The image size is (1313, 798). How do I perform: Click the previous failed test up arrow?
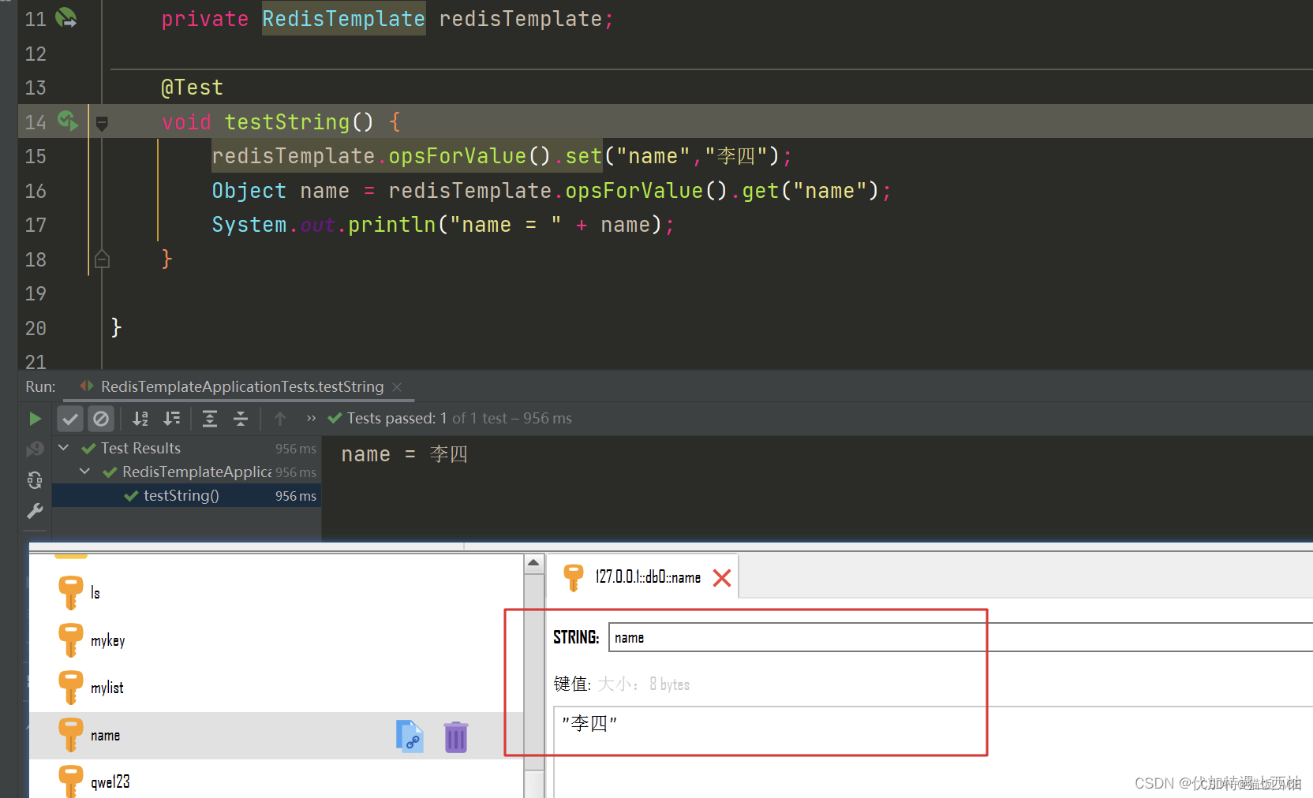coord(280,419)
